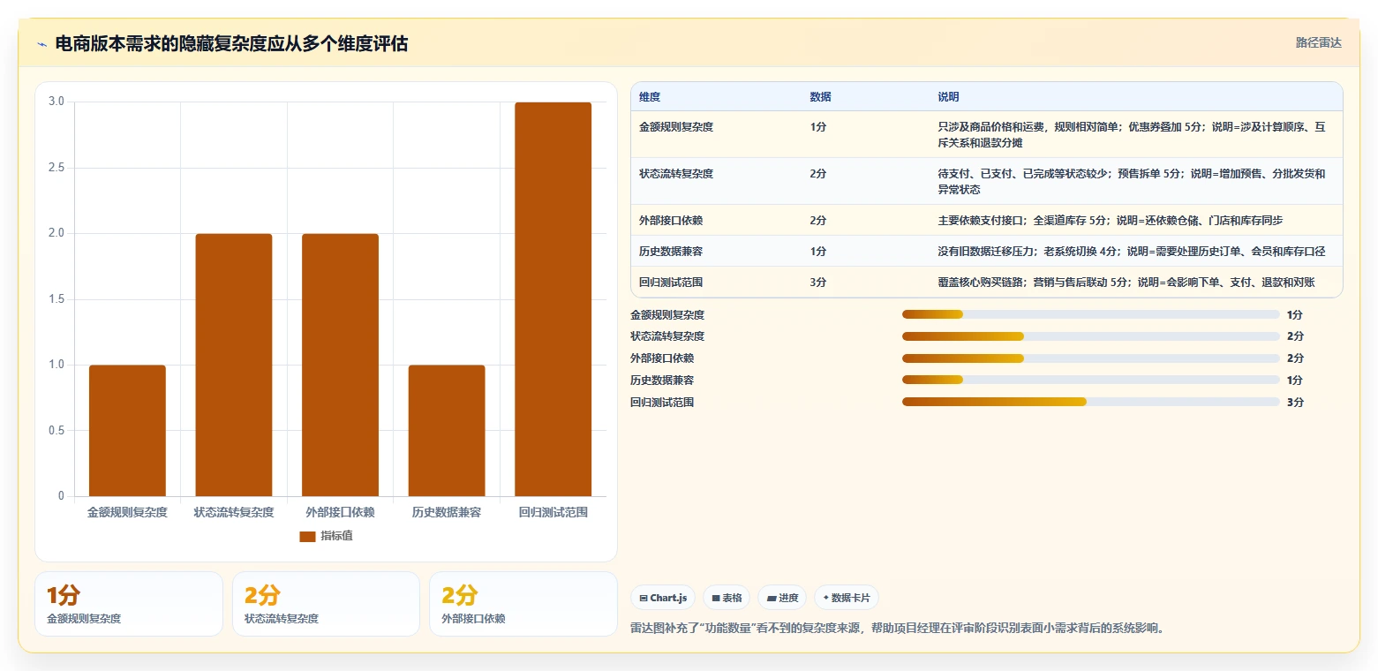Click the 覆盖核心购买链路 description cell
The height and width of the screenshot is (671, 1378).
(1135, 283)
